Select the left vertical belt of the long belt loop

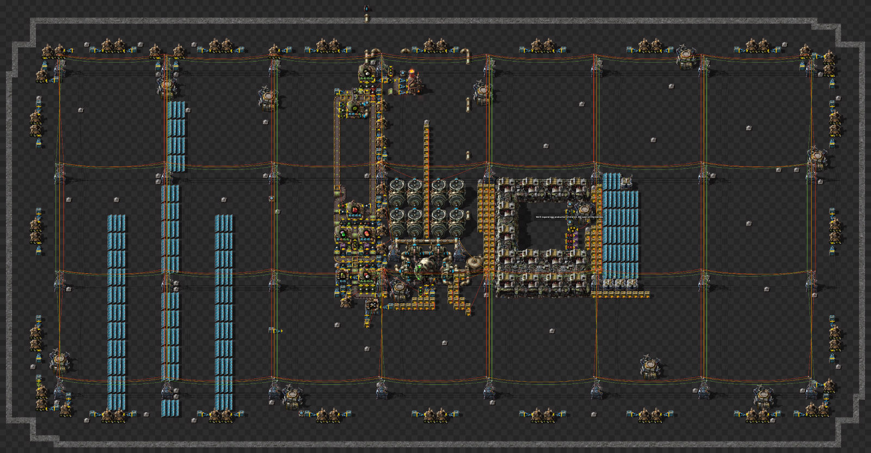point(336,143)
